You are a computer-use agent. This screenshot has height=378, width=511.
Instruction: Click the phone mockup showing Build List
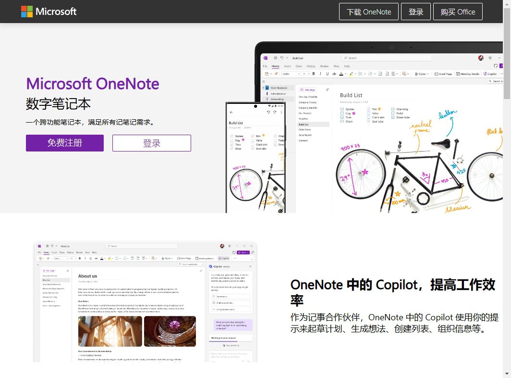tap(255, 158)
